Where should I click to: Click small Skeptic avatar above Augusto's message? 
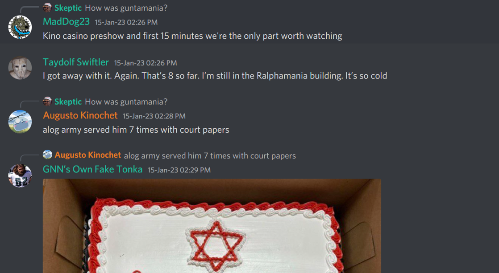(47, 102)
